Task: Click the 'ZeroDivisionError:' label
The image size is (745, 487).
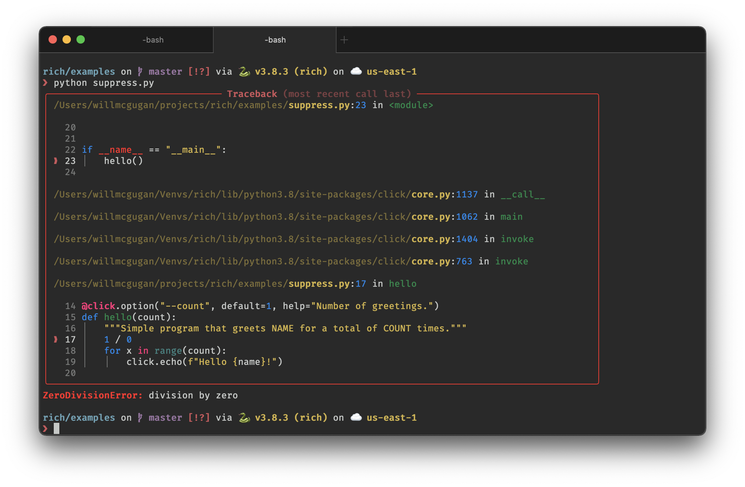Action: pyautogui.click(x=93, y=396)
